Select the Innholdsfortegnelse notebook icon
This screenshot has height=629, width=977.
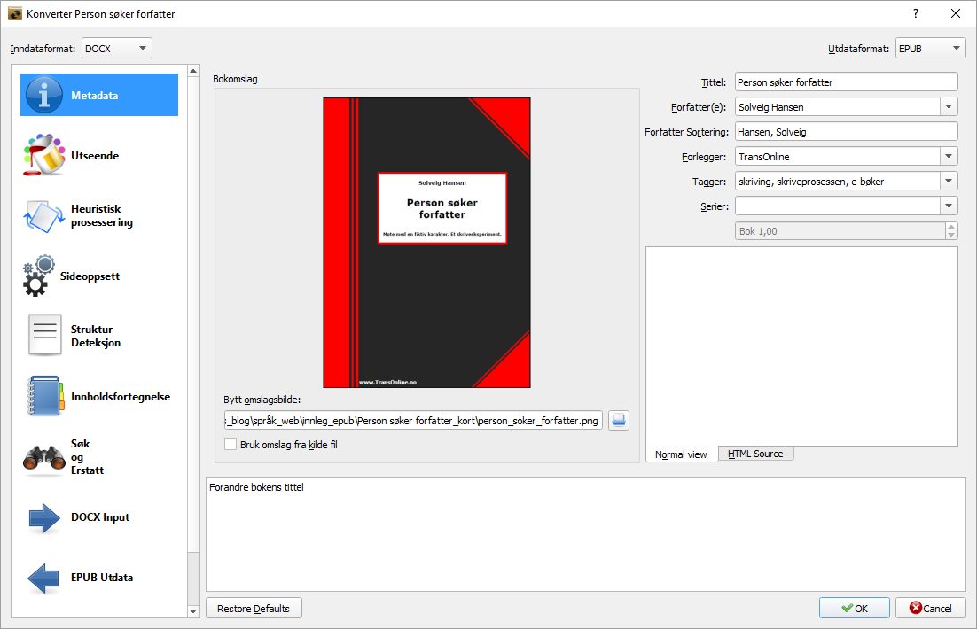tap(44, 397)
